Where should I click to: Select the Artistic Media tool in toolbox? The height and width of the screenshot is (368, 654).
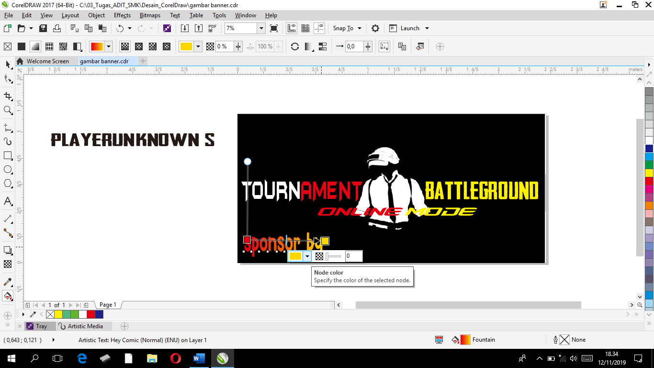tap(8, 141)
